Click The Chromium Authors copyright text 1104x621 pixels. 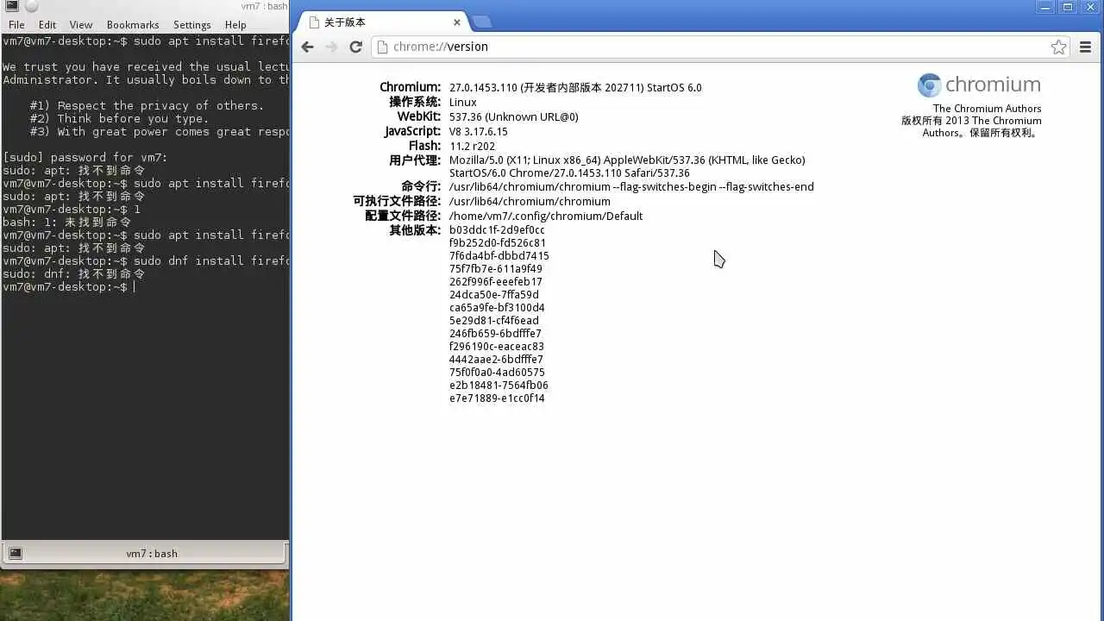(972, 121)
